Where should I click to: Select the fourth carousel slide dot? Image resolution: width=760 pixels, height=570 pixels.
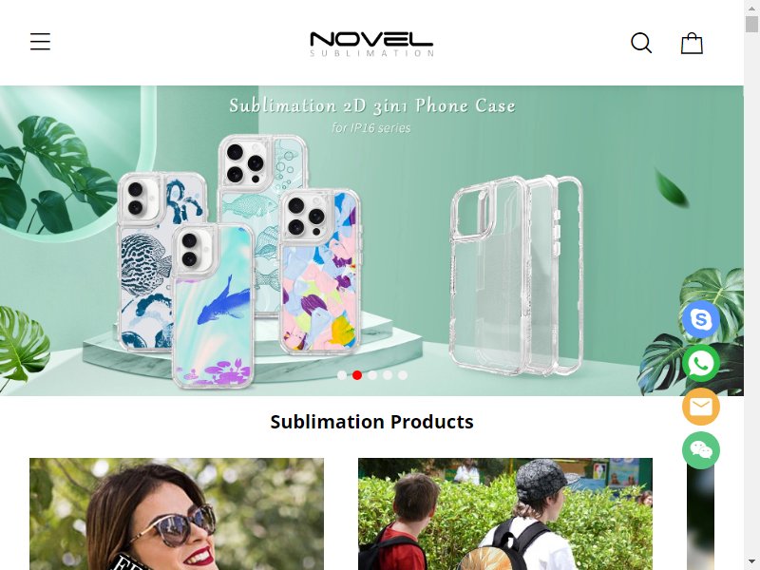(388, 375)
